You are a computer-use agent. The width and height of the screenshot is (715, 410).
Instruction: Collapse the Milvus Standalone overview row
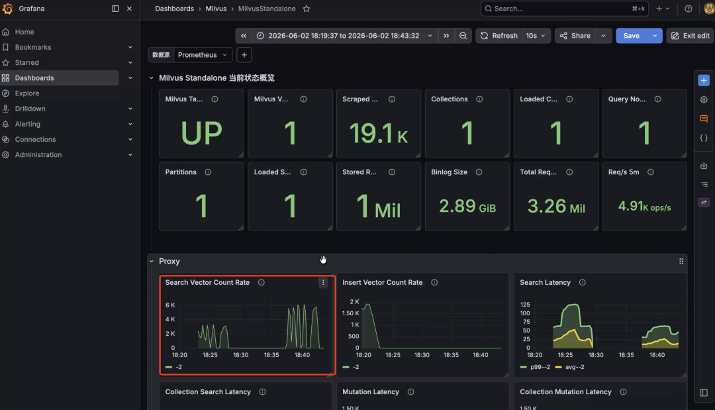coord(152,78)
